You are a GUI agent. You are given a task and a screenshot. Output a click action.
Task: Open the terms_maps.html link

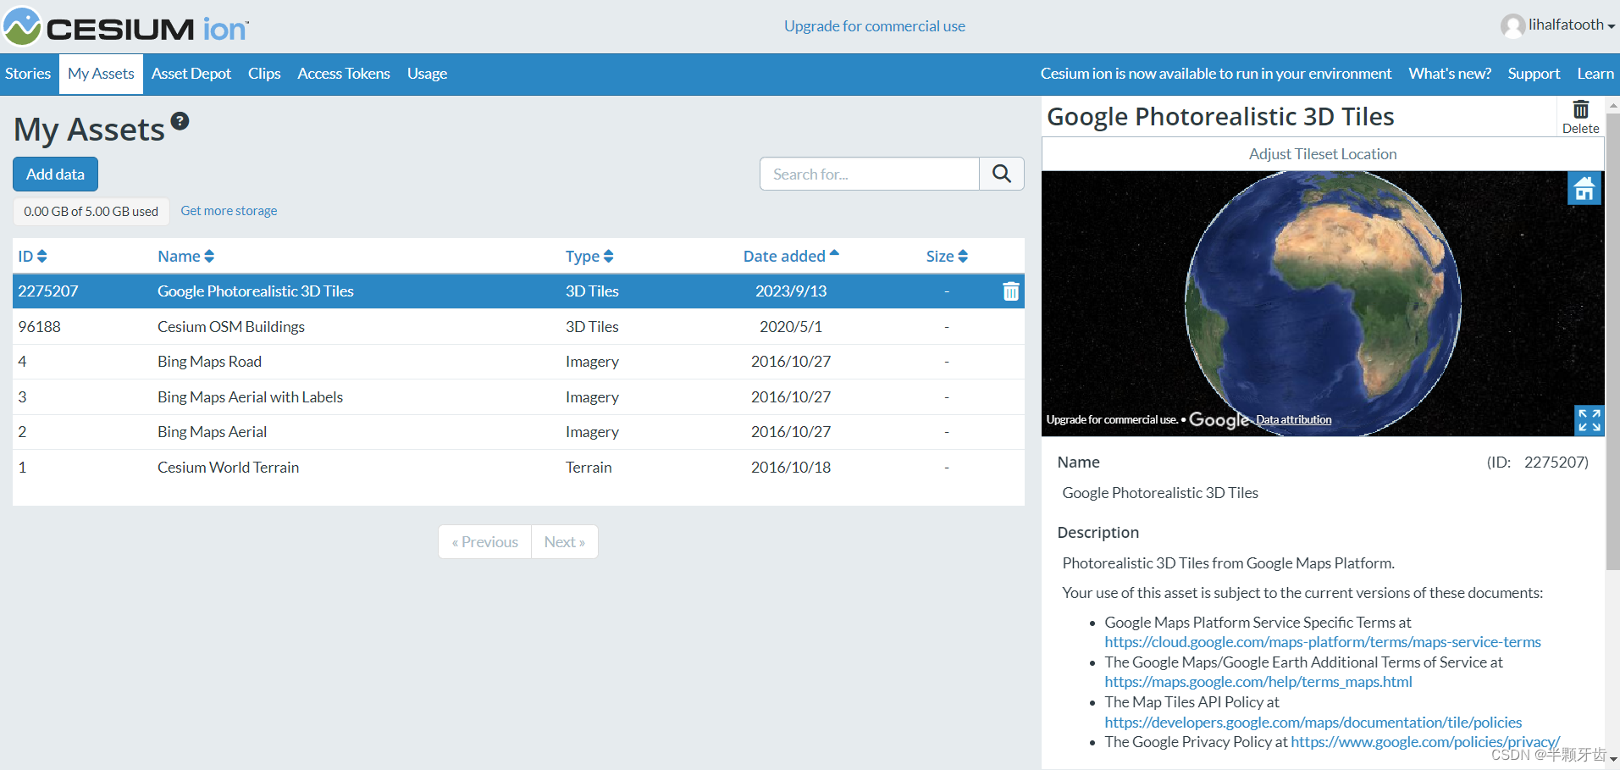[1258, 682]
